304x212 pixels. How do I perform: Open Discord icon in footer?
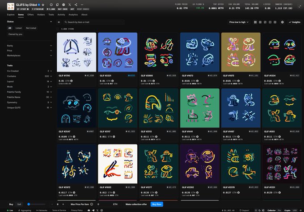89,210
